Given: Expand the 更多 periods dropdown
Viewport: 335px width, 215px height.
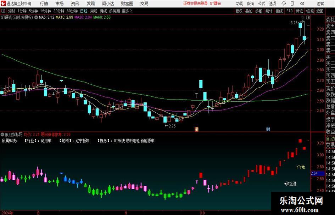Looking at the screenshot, I should click(127, 11).
